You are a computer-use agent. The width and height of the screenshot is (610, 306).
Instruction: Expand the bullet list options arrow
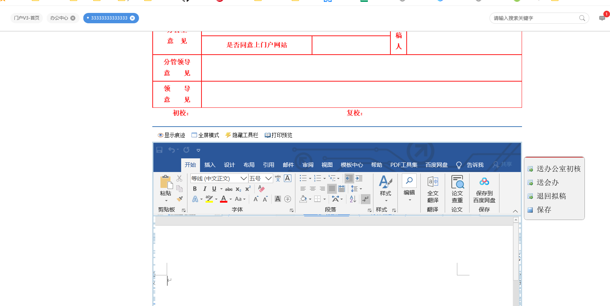tap(310, 179)
